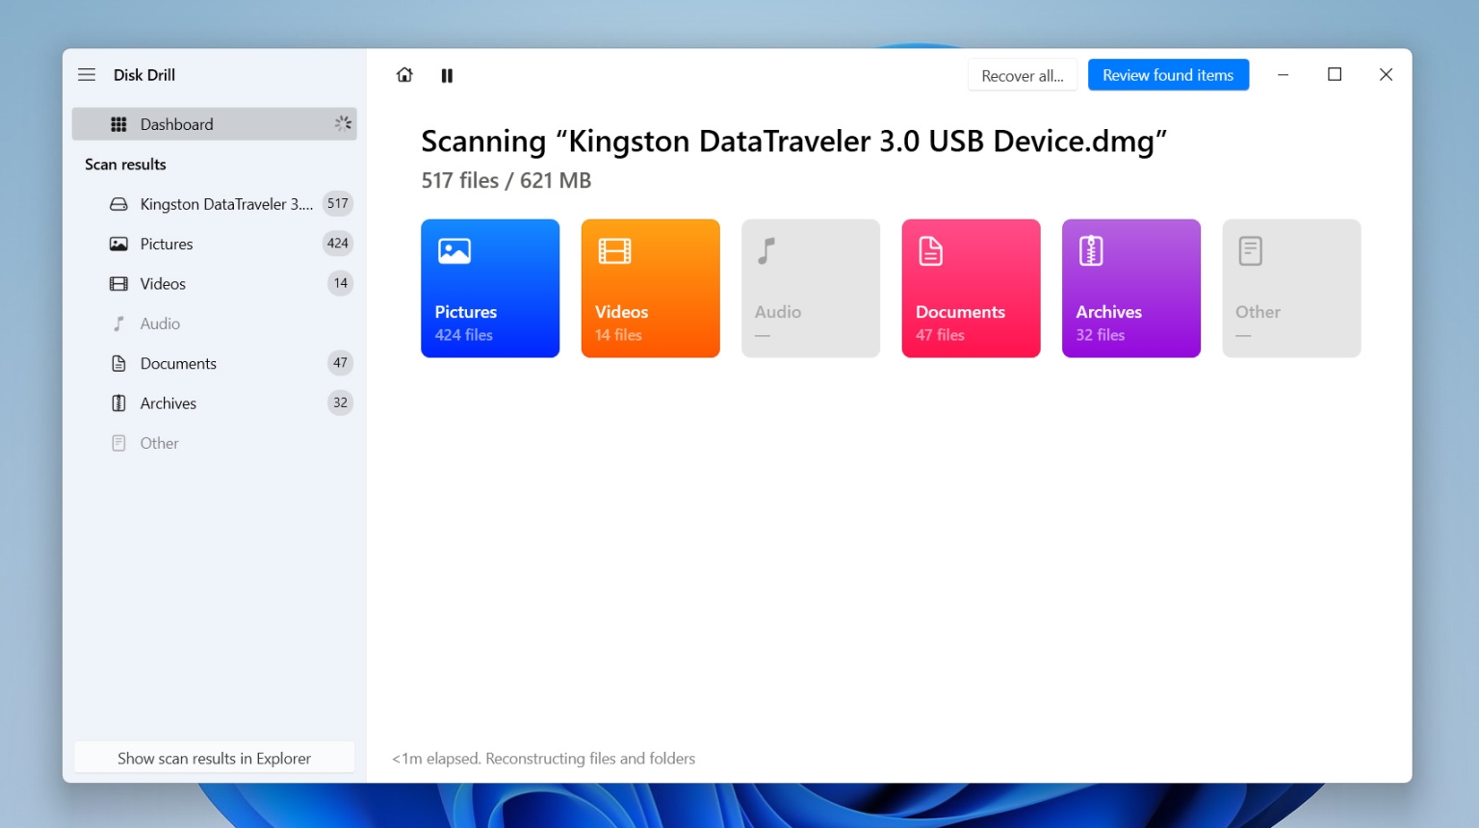The height and width of the screenshot is (828, 1479).
Task: Select Pictures in sidebar list
Action: pos(215,244)
